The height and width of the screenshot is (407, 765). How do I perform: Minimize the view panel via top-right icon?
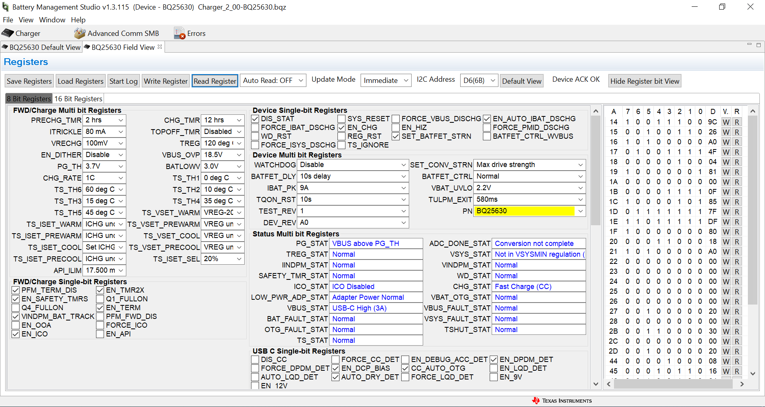(x=749, y=45)
